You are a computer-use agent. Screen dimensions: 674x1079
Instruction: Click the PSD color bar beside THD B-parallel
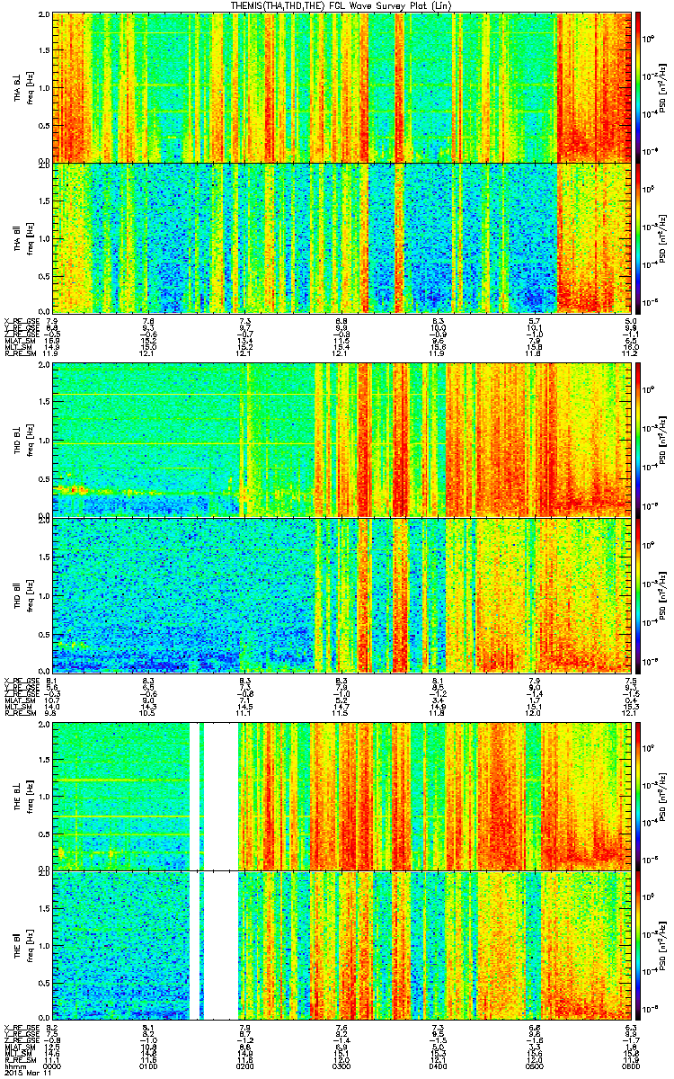click(x=639, y=594)
